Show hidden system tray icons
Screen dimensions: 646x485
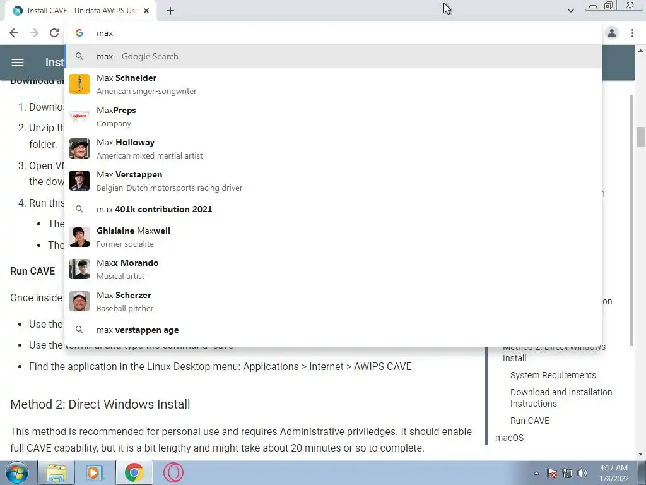pos(536,474)
